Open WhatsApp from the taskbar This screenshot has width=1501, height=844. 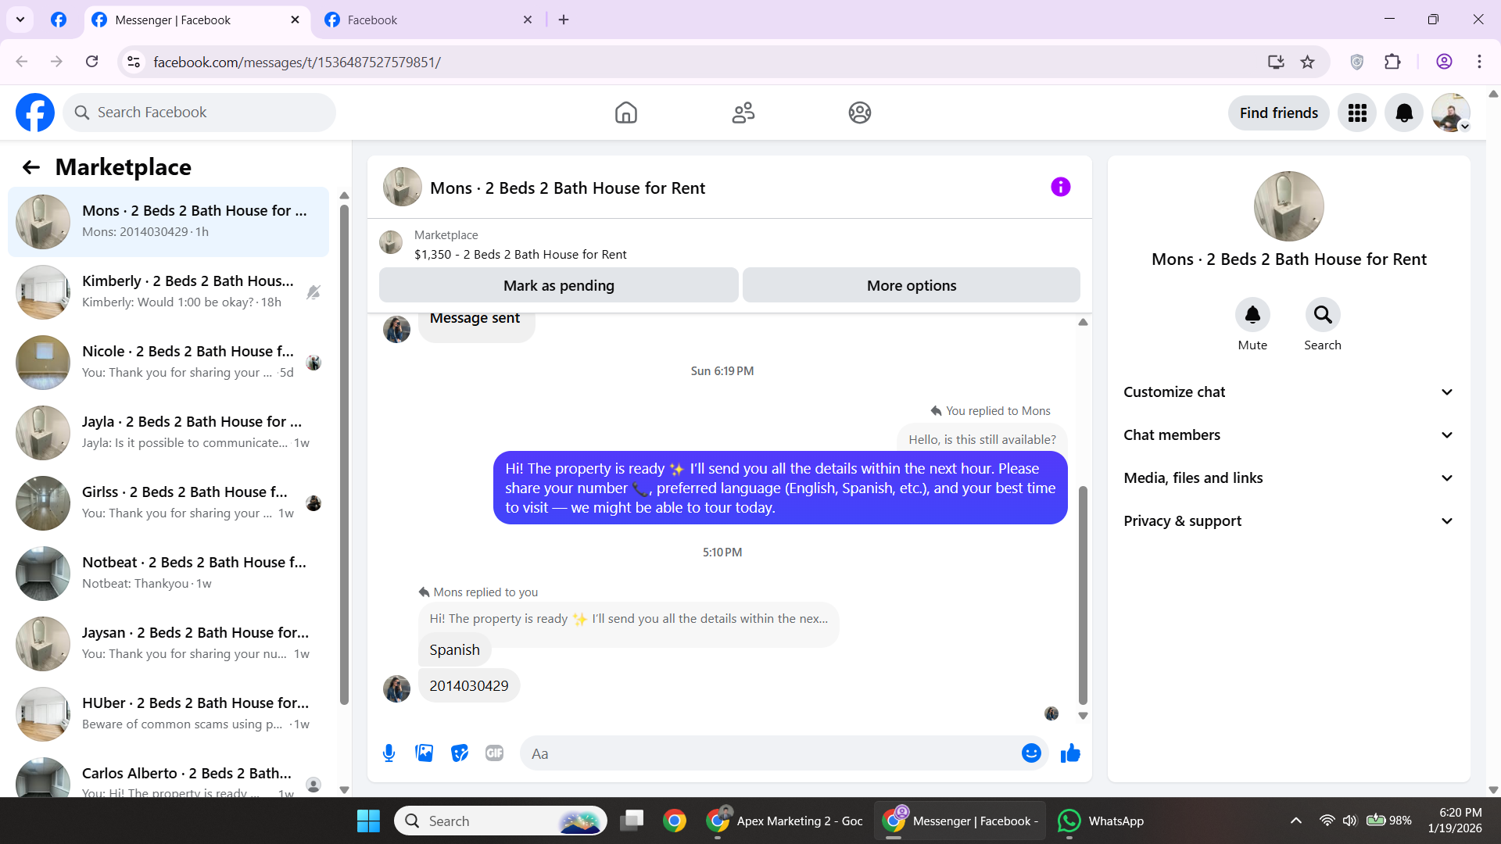1101,821
